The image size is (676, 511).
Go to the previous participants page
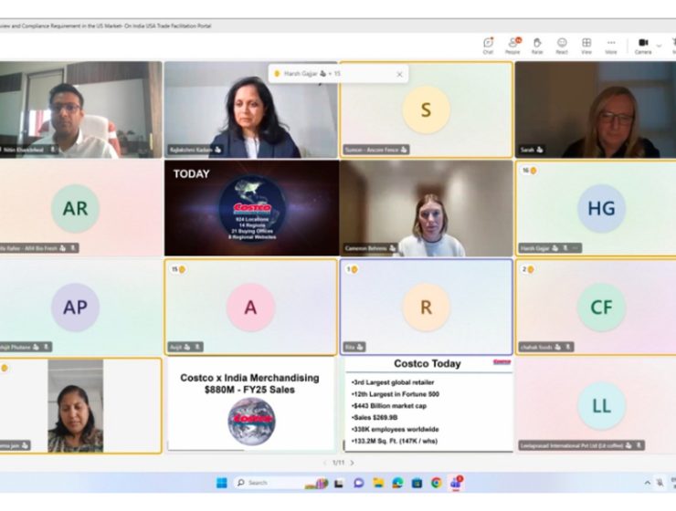[324, 463]
